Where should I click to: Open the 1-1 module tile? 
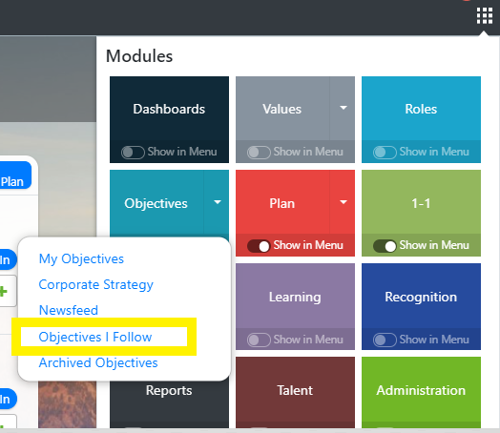(x=421, y=202)
